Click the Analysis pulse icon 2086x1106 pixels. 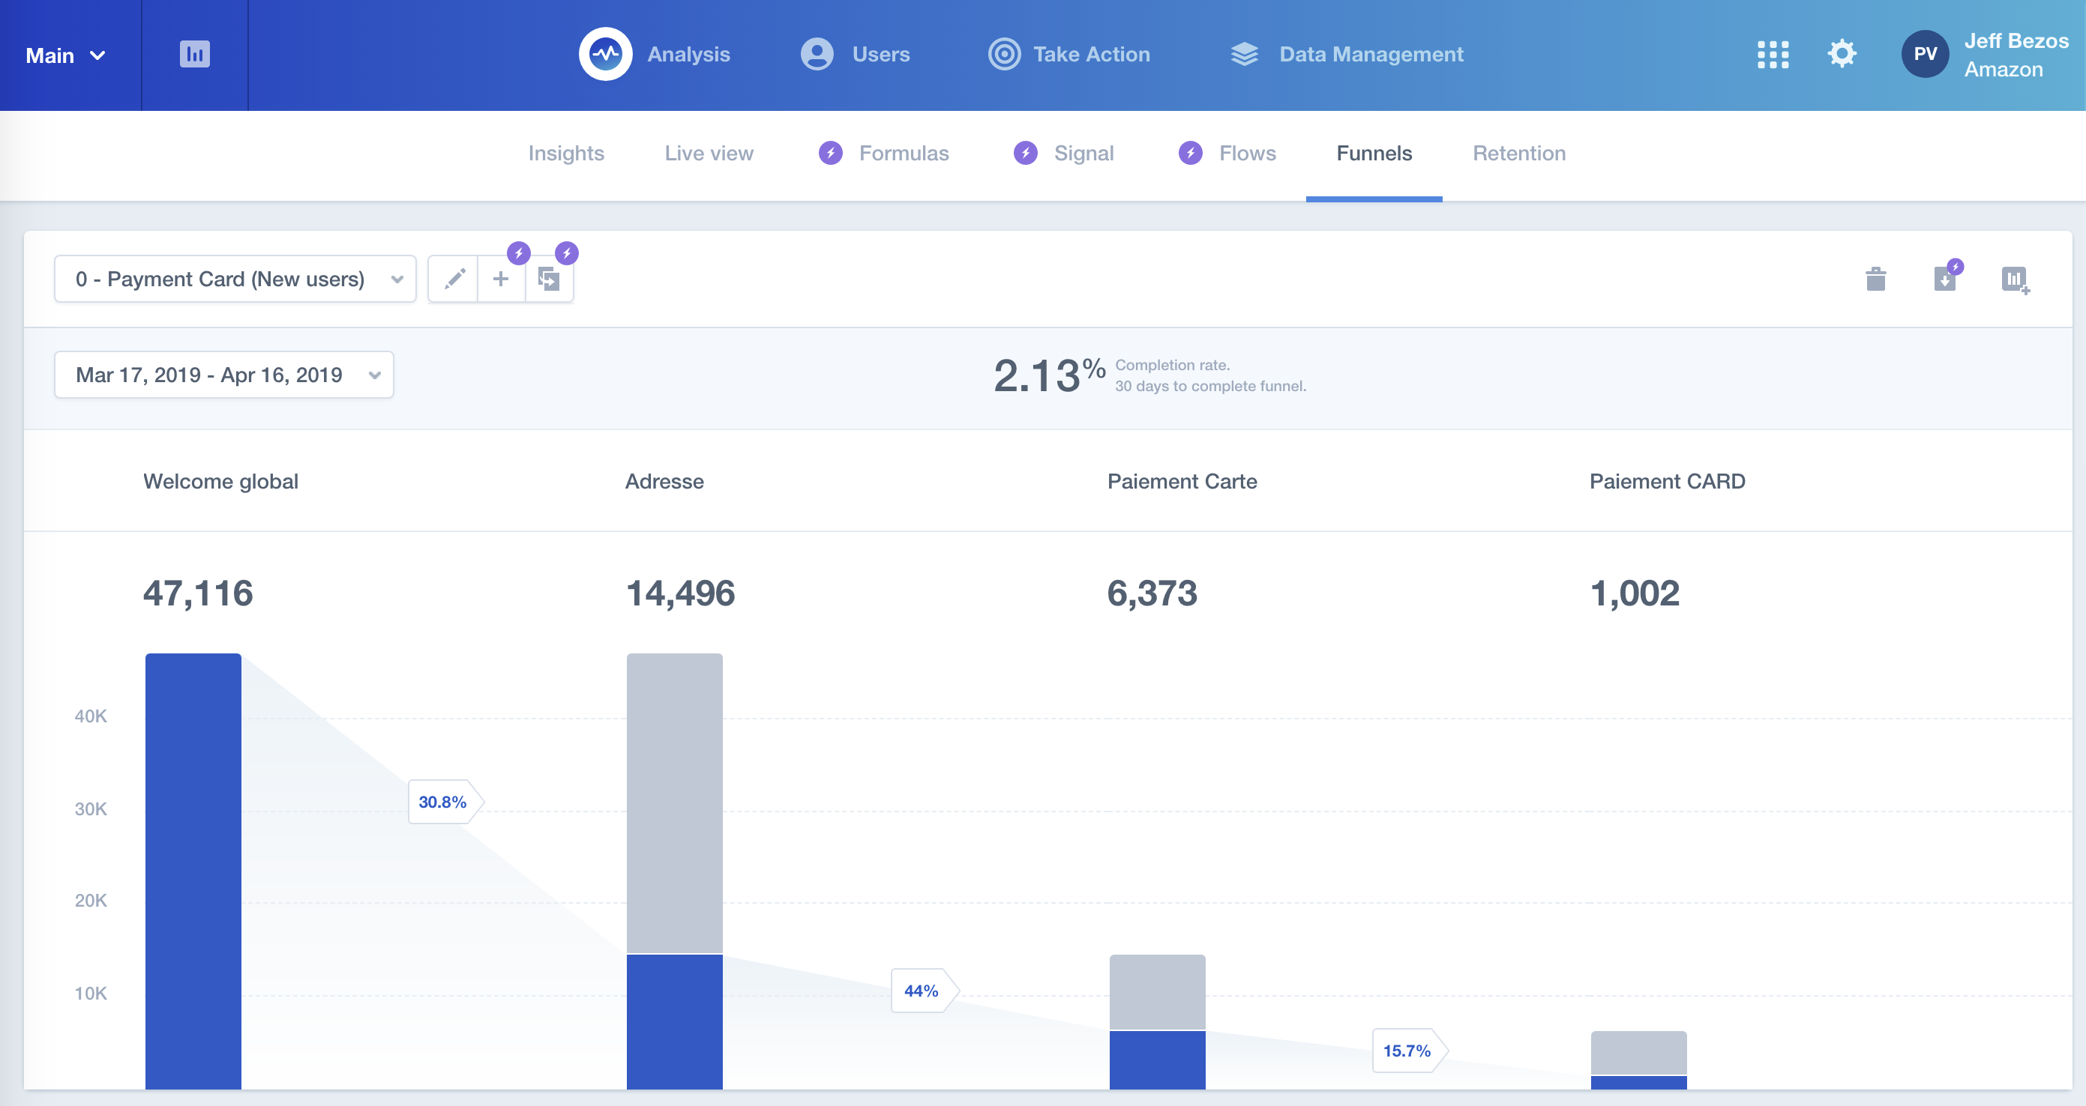coord(605,54)
